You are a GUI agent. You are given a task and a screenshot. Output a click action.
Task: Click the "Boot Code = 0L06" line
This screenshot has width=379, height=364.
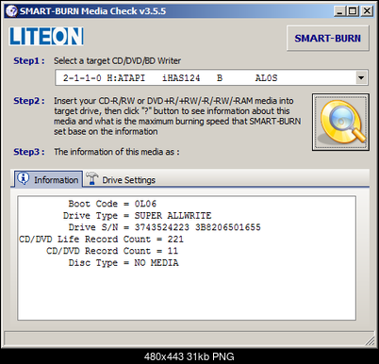coord(112,204)
